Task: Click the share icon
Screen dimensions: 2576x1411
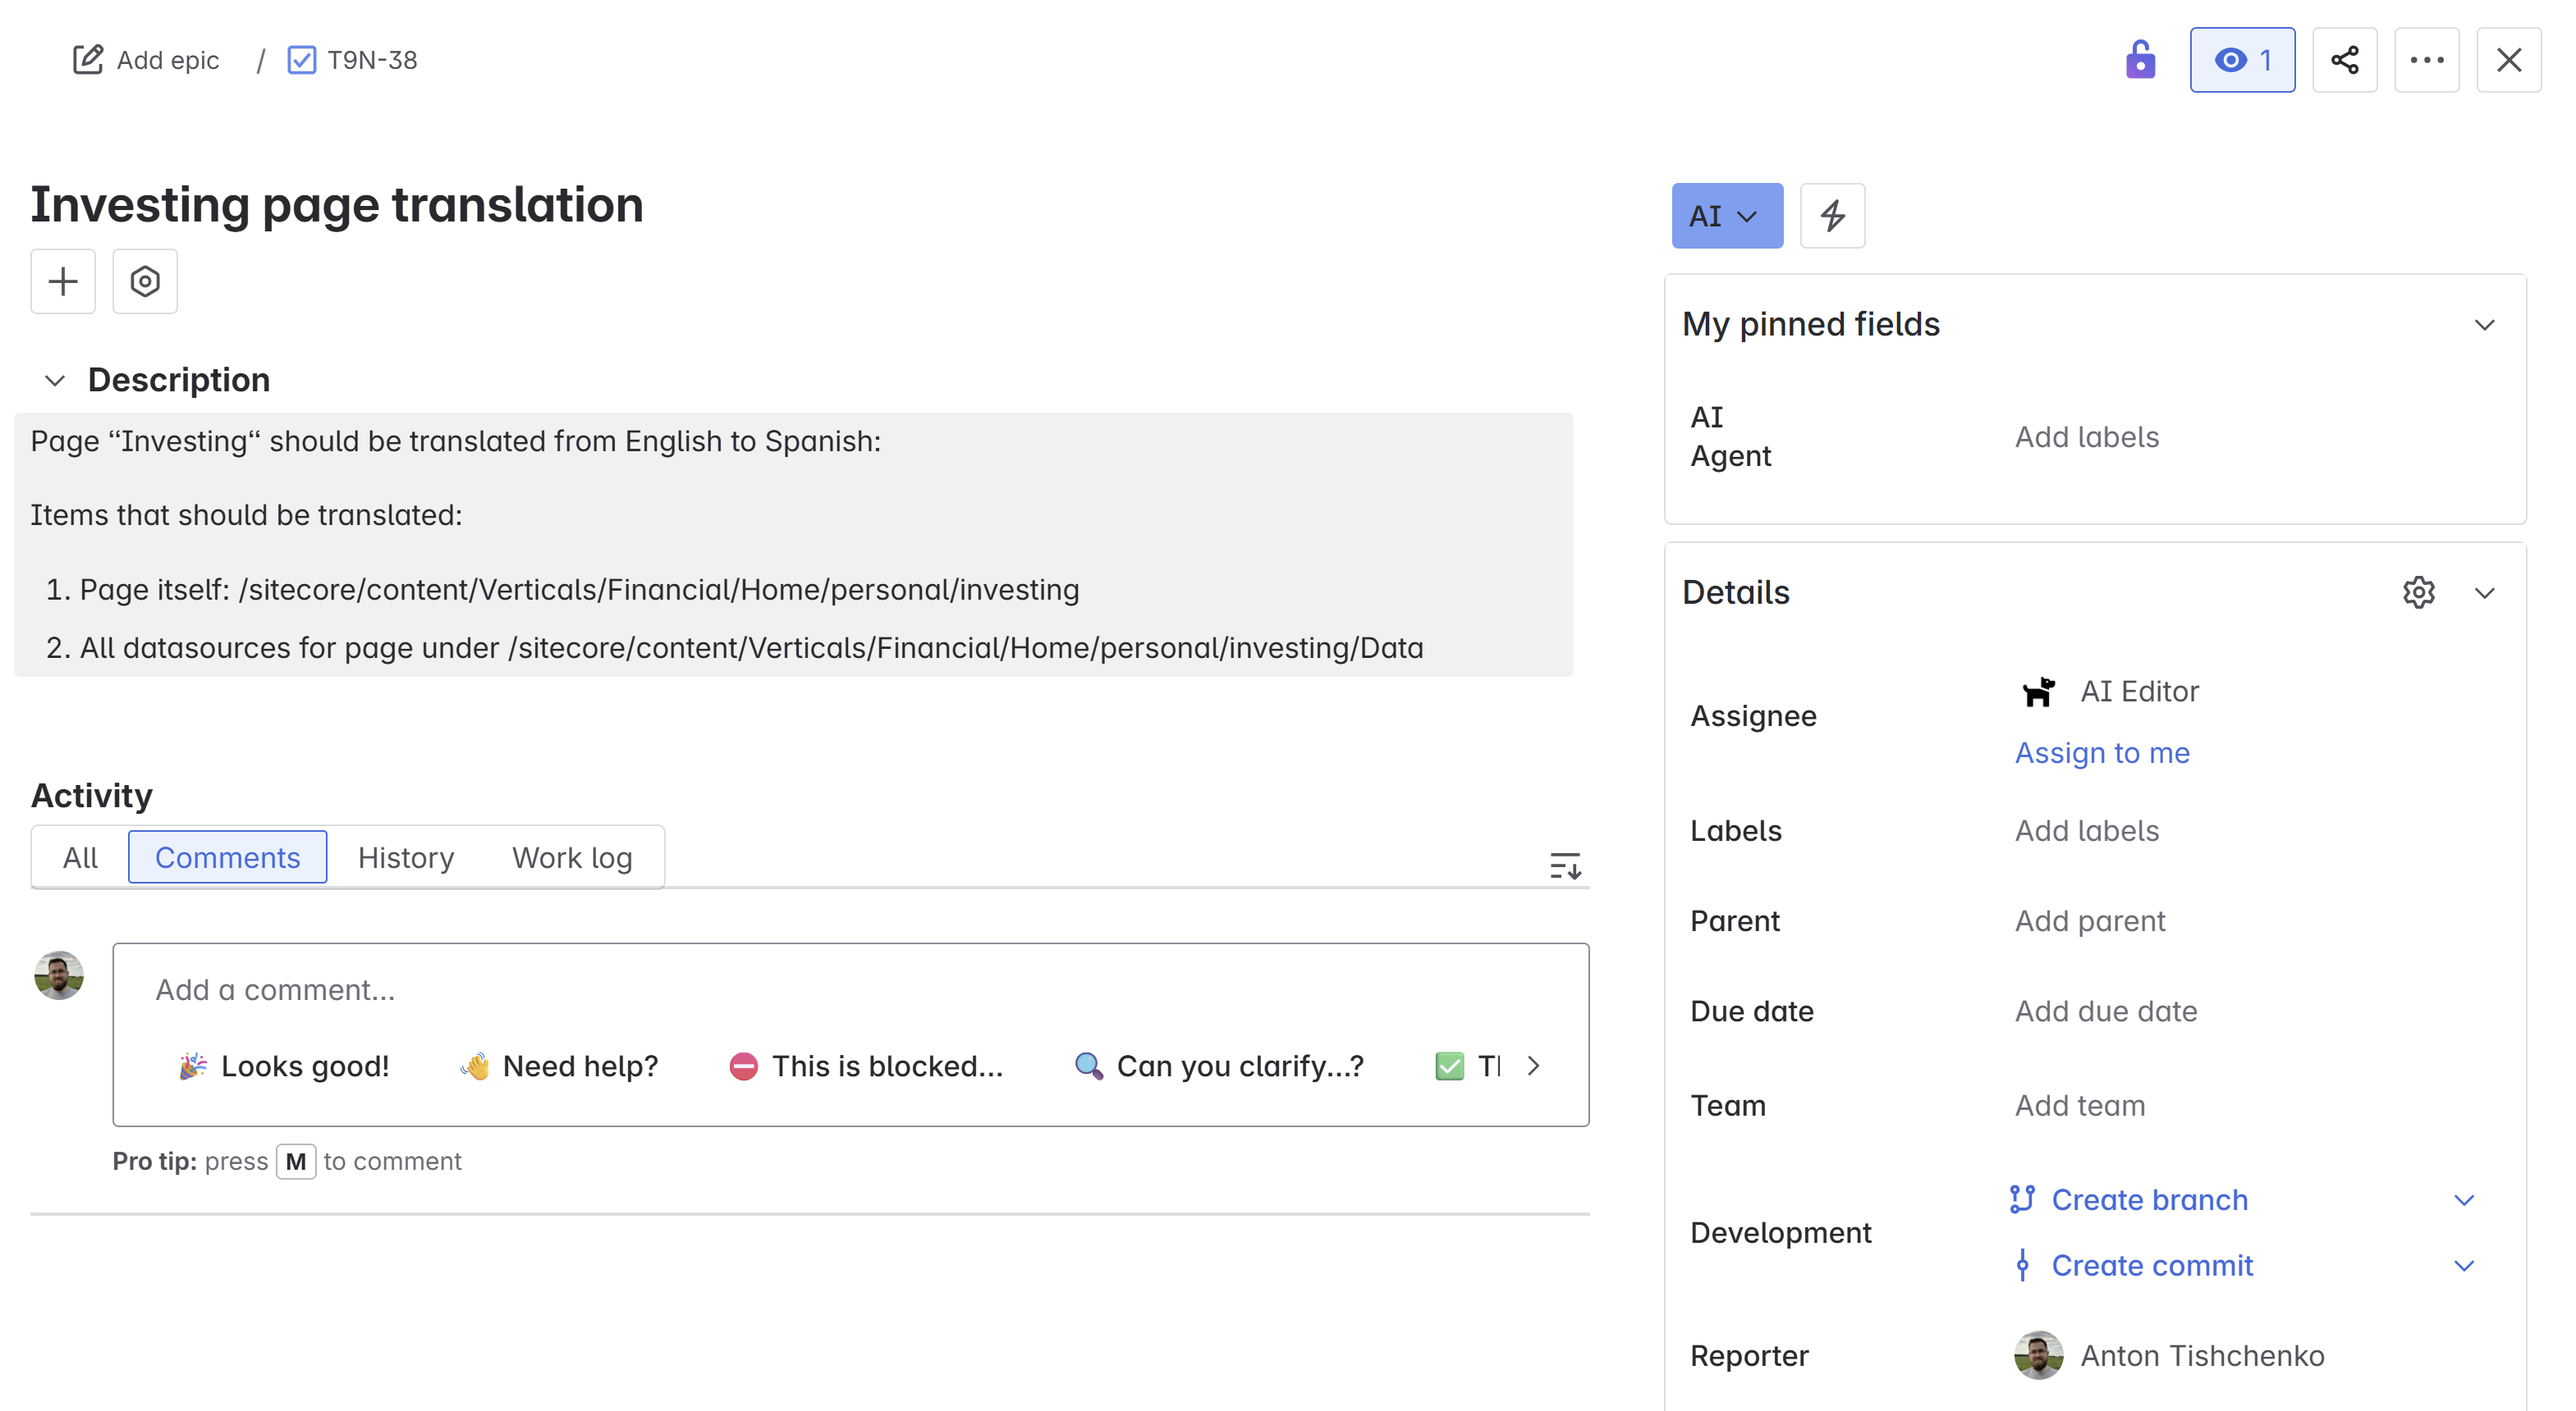Action: click(x=2344, y=60)
